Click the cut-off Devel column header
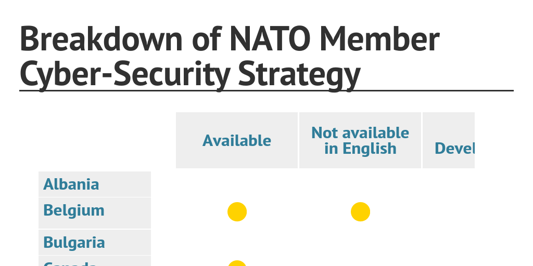 pos(454,149)
